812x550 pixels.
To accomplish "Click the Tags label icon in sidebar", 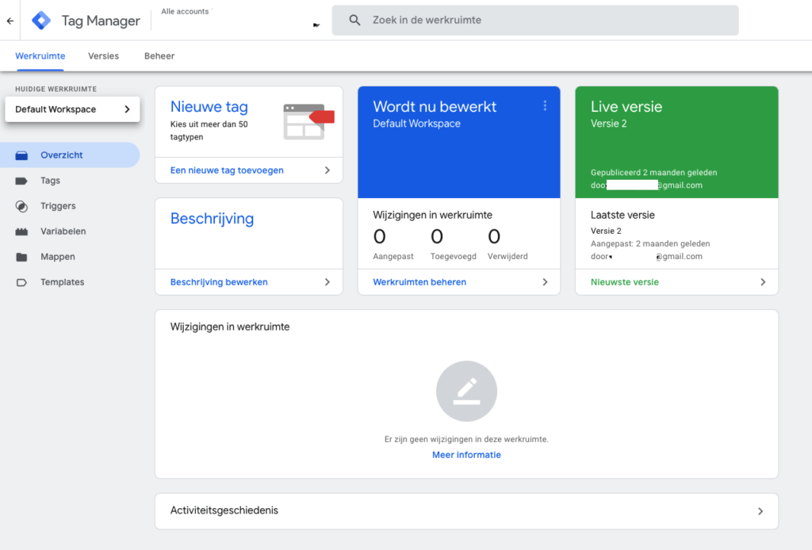I will (x=22, y=181).
